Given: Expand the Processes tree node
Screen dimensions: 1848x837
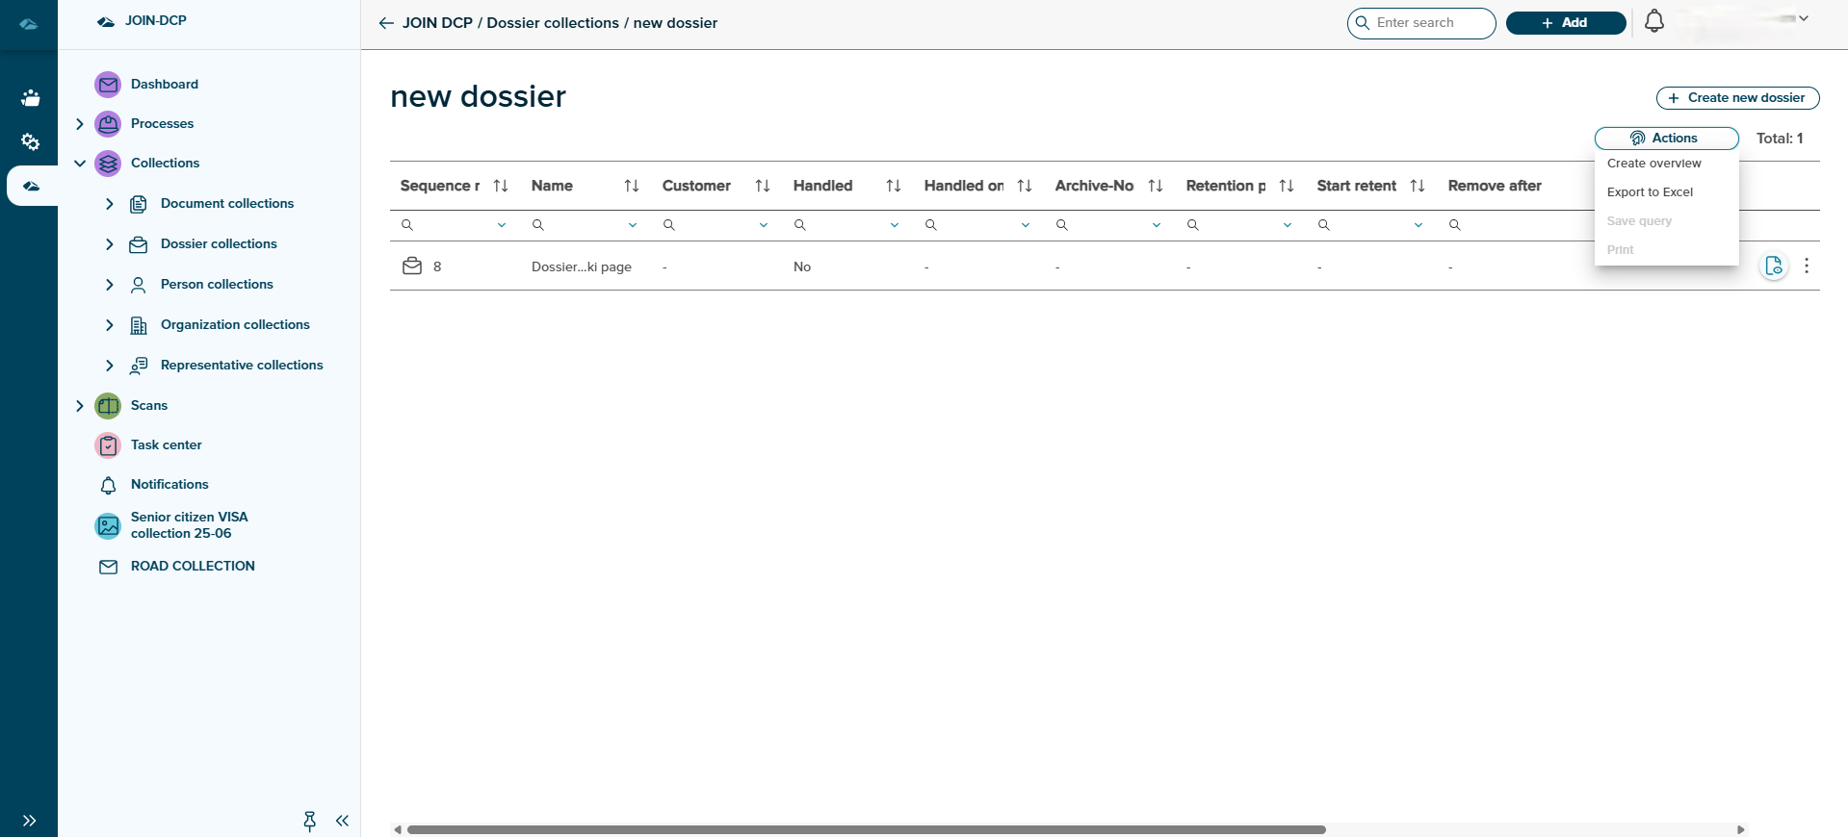Looking at the screenshot, I should (x=80, y=124).
